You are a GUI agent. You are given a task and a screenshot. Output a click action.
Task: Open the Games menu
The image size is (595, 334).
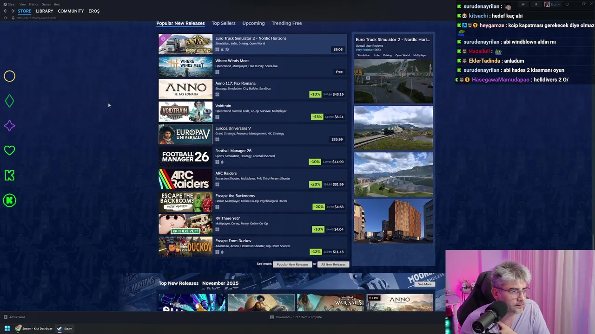(x=46, y=4)
